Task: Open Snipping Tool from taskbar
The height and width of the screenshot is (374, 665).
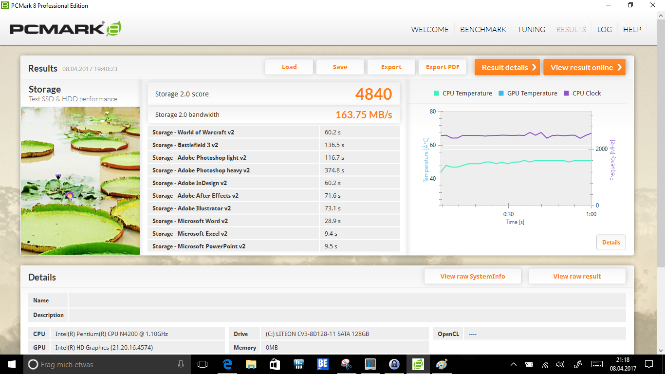Action: click(346, 364)
